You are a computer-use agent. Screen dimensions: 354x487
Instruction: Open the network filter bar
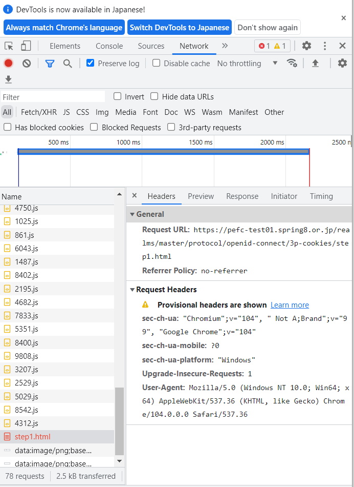pos(49,63)
